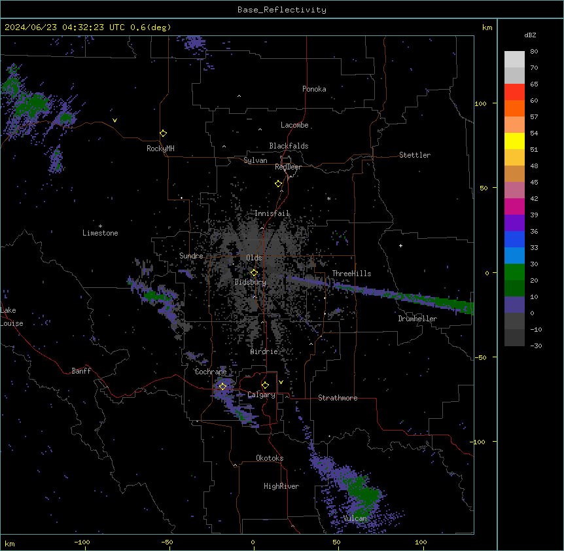The height and width of the screenshot is (551, 564).
Task: Pick the magenta 39-42 dBZ legend swatch
Action: pyautogui.click(x=514, y=206)
